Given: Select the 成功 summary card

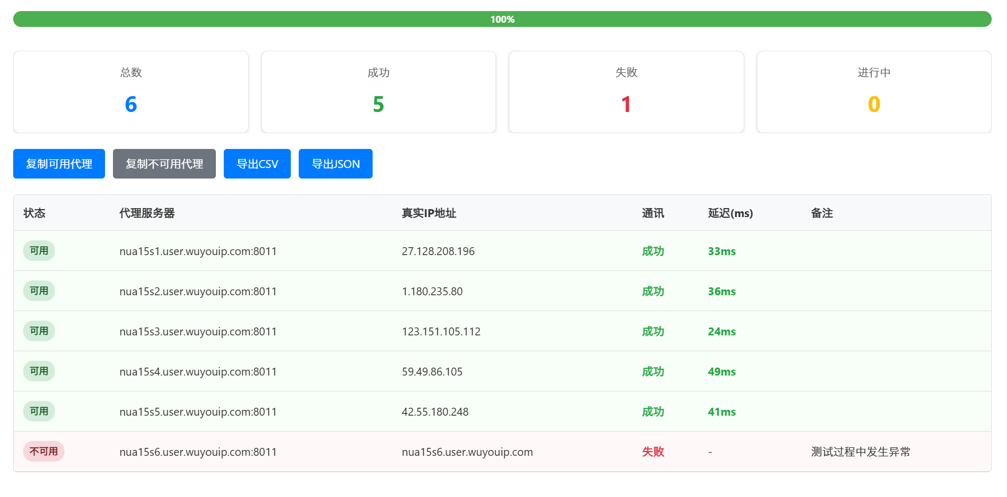Looking at the screenshot, I should point(378,92).
